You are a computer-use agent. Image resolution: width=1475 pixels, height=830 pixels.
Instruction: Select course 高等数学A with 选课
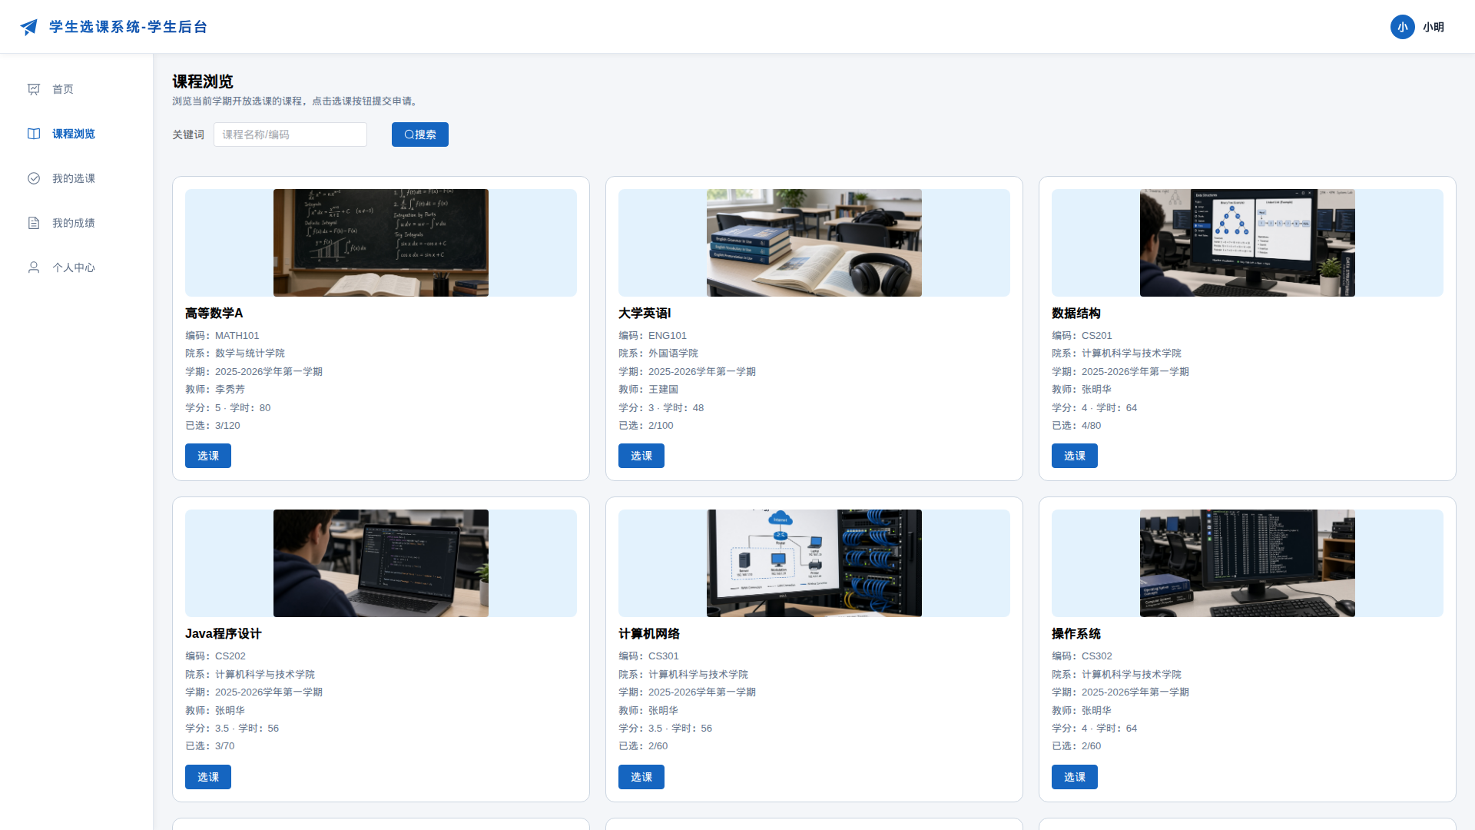[208, 456]
